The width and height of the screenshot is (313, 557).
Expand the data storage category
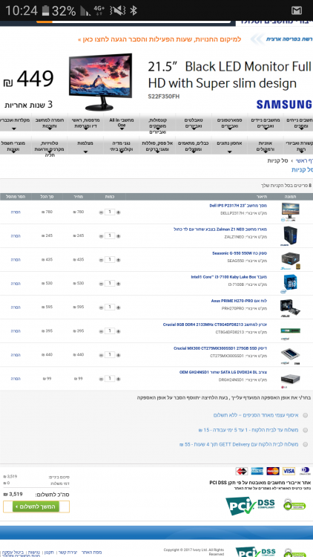230,146
